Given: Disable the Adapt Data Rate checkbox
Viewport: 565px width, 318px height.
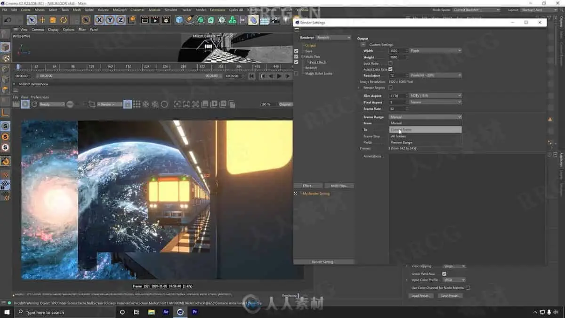Looking at the screenshot, I should (390, 69).
